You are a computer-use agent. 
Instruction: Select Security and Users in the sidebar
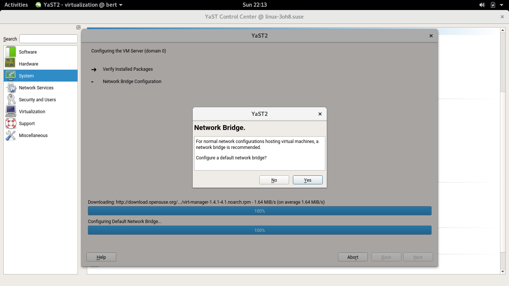click(41, 99)
